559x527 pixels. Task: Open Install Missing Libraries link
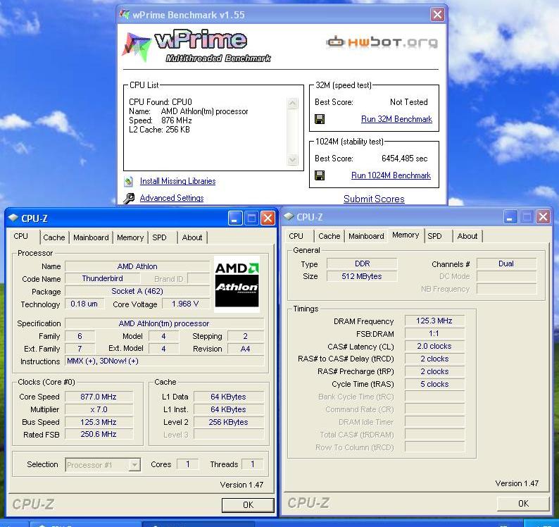tap(177, 181)
